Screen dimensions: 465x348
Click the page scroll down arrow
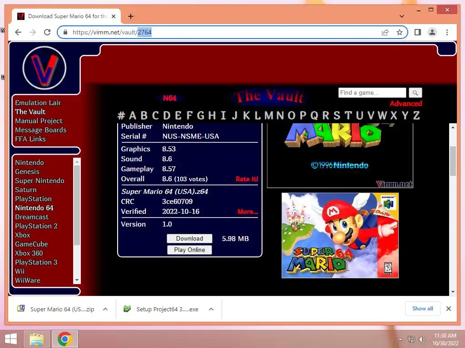[453, 292]
